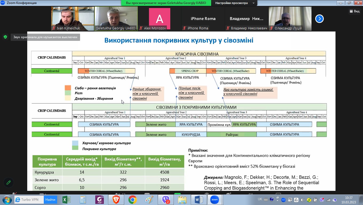The height and width of the screenshot is (205, 363).
Task: Open the volume speaker tray icon
Action: 302,200
